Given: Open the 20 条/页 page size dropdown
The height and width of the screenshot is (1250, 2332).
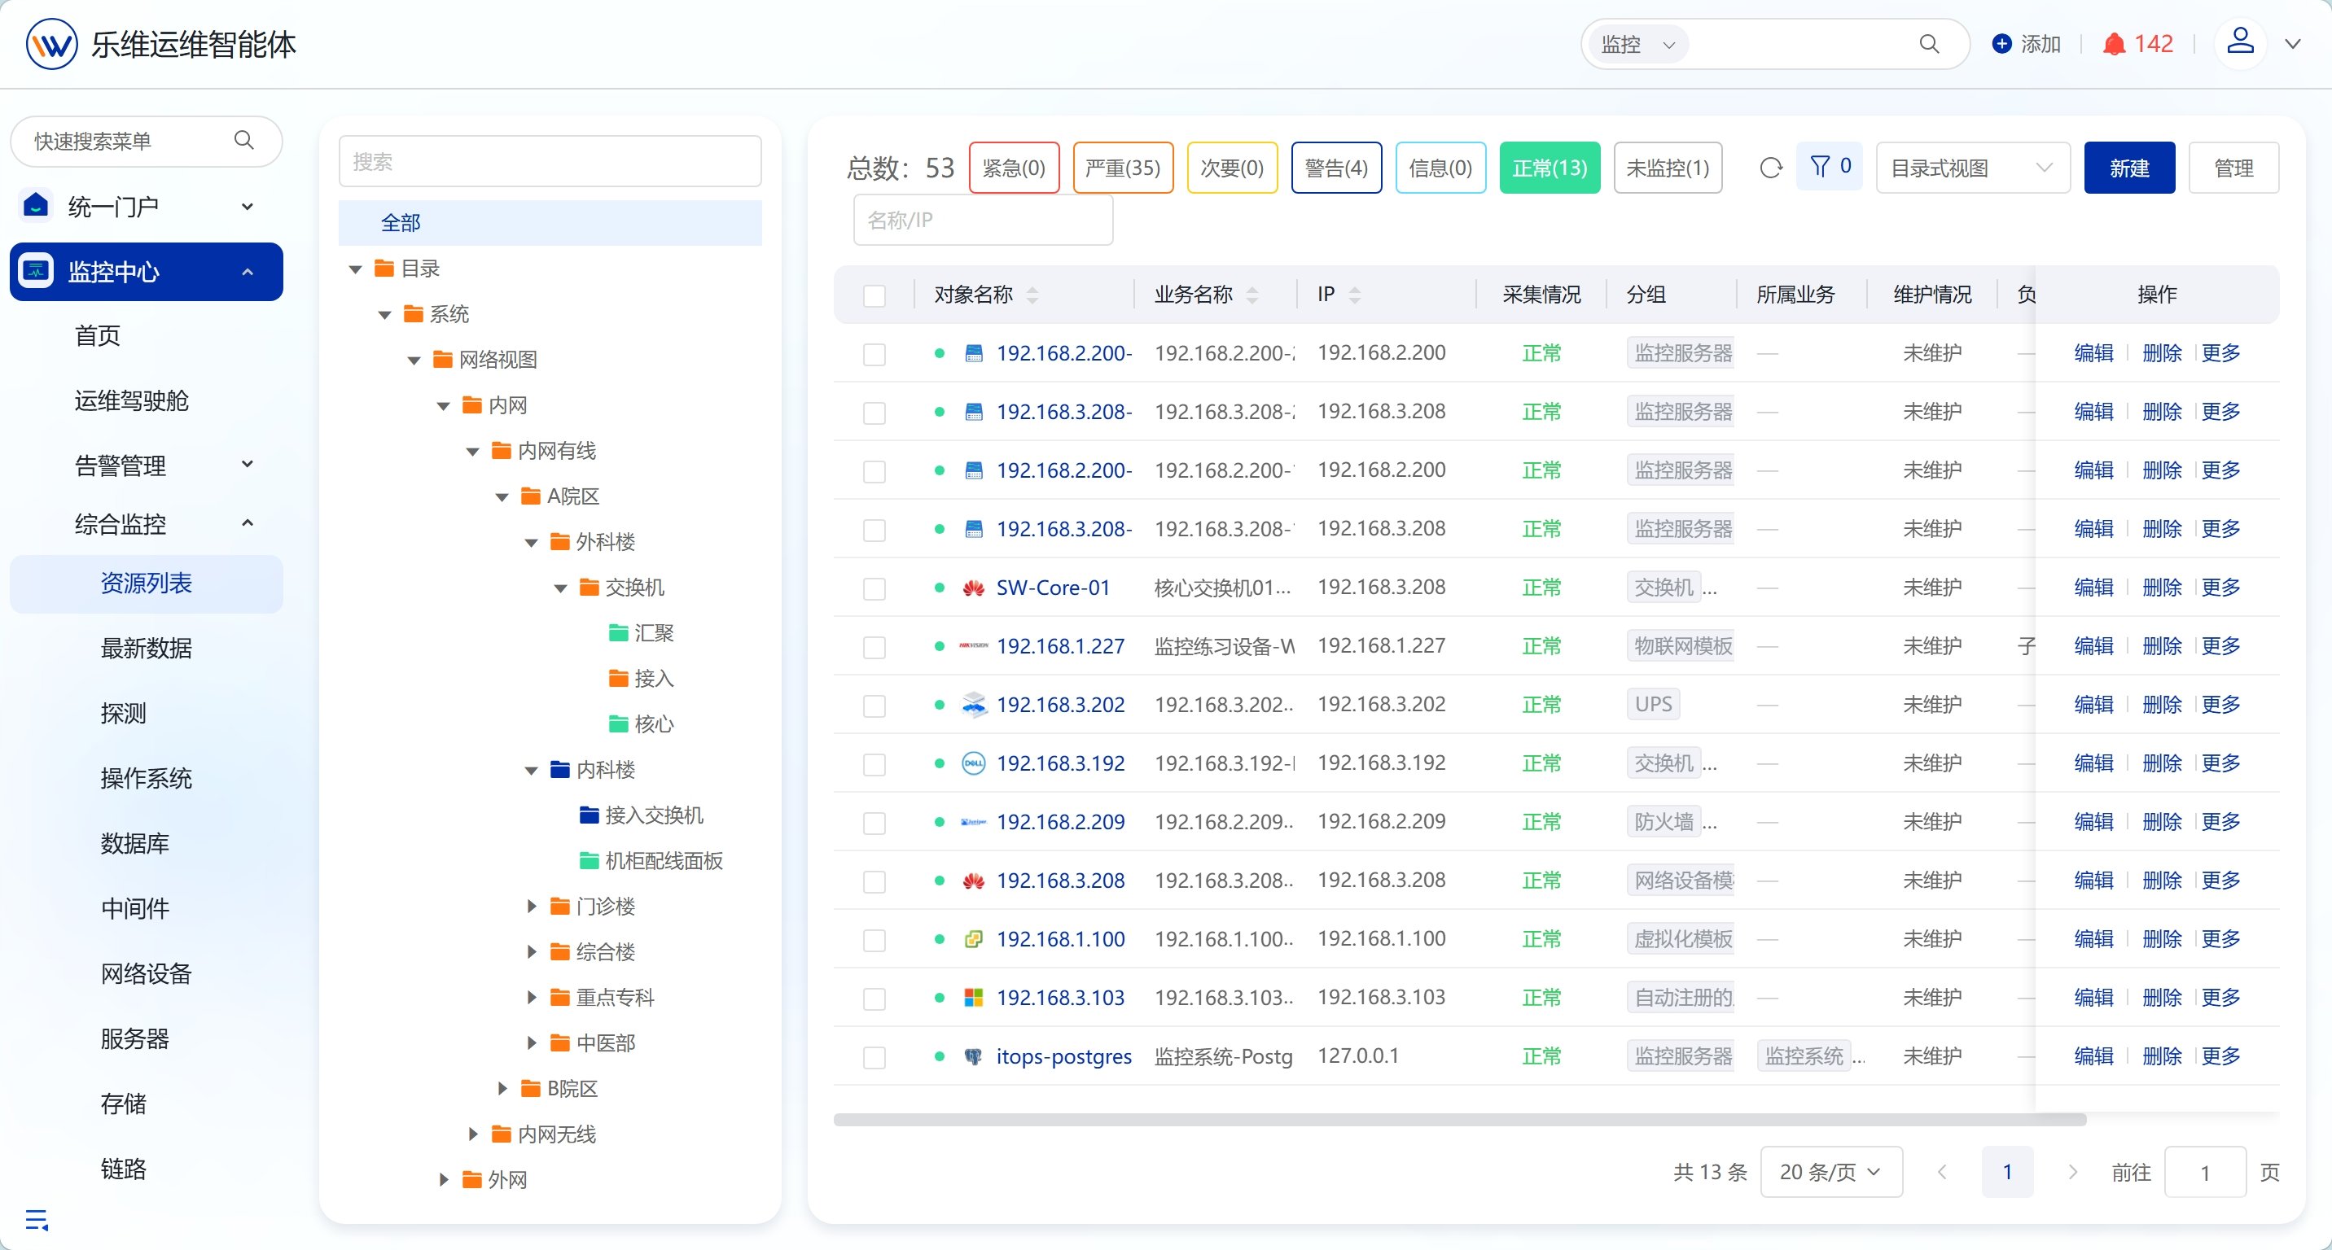Looking at the screenshot, I should pyautogui.click(x=1830, y=1172).
